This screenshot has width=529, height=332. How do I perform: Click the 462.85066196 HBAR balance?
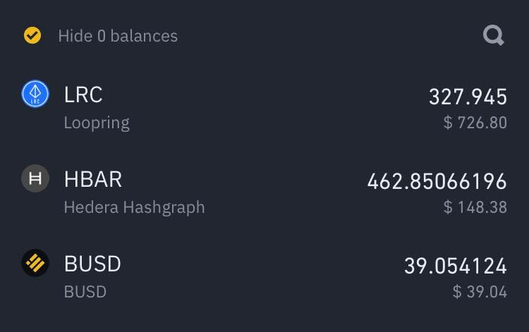pyautogui.click(x=437, y=181)
